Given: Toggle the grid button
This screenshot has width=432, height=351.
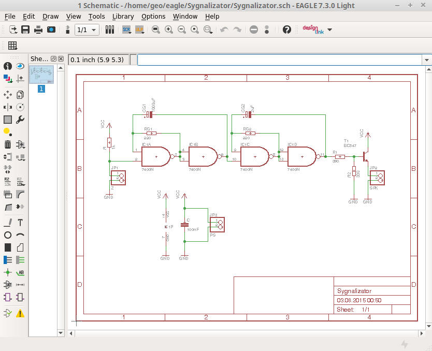Looking at the screenshot, I should [12, 46].
